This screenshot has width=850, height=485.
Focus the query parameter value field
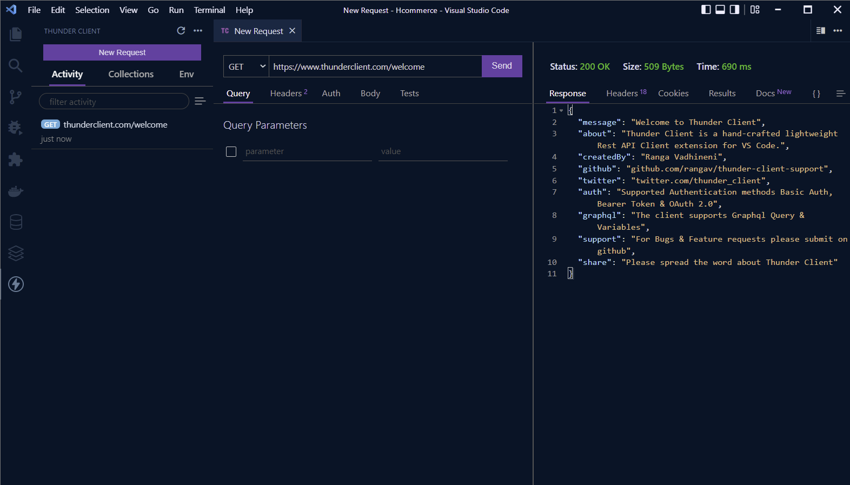[x=443, y=151]
